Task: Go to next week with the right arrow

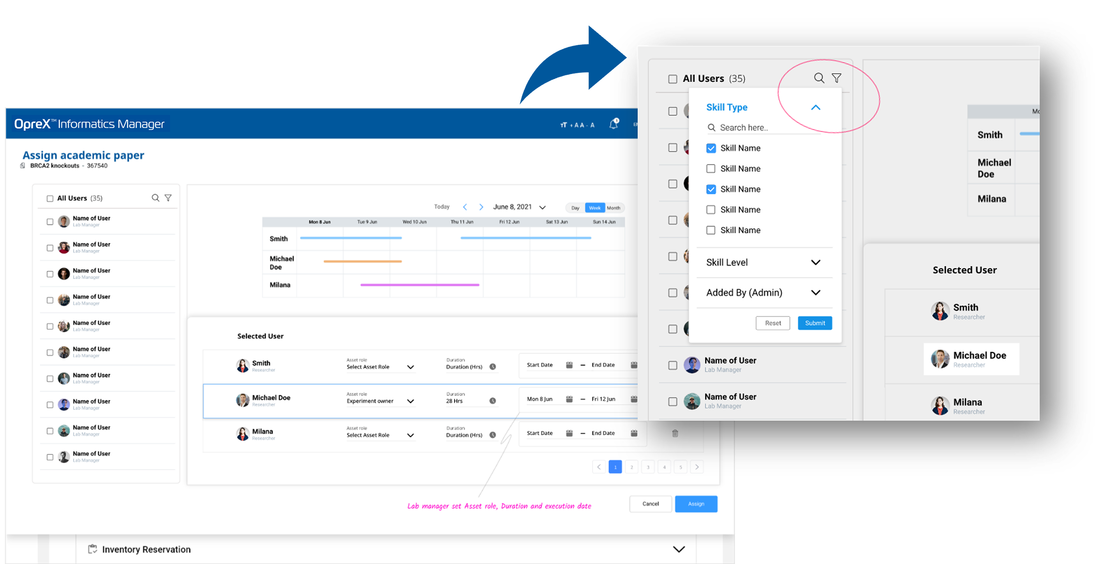Action: click(x=481, y=207)
